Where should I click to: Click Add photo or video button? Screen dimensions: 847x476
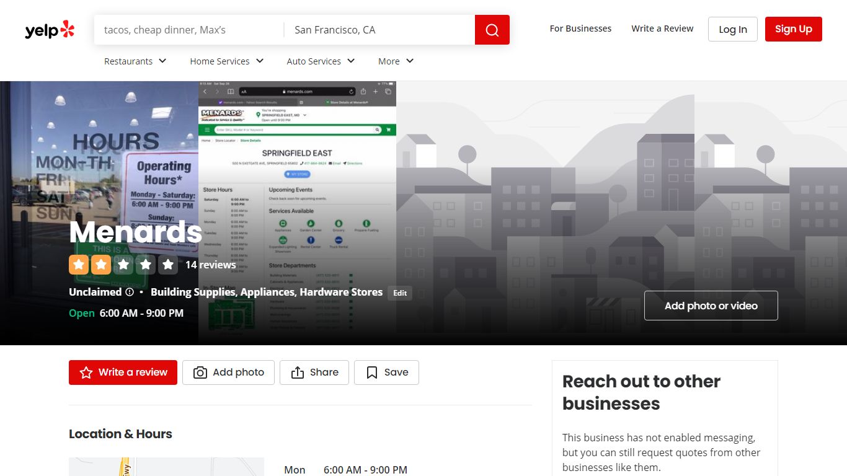click(x=711, y=306)
